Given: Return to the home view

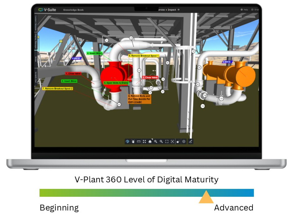Looking at the screenshot, I should 150,141.
